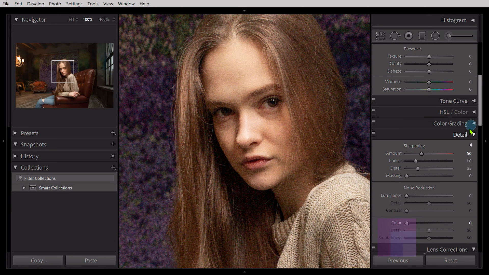Open the View menu
The image size is (489, 275).
point(108,4)
